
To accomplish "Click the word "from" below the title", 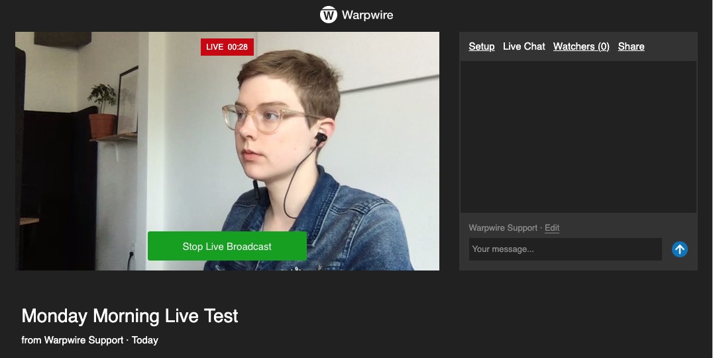I will click(31, 340).
